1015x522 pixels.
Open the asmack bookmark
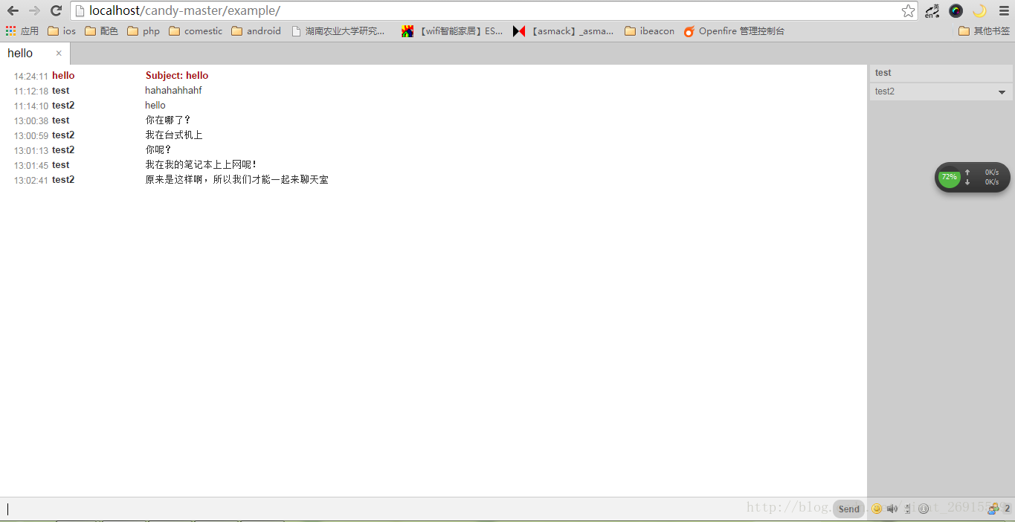564,31
